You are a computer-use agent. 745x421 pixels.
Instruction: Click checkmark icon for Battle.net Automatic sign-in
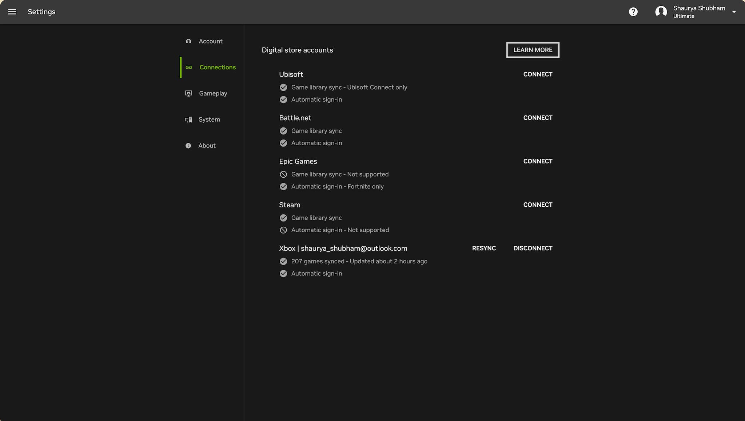(283, 143)
